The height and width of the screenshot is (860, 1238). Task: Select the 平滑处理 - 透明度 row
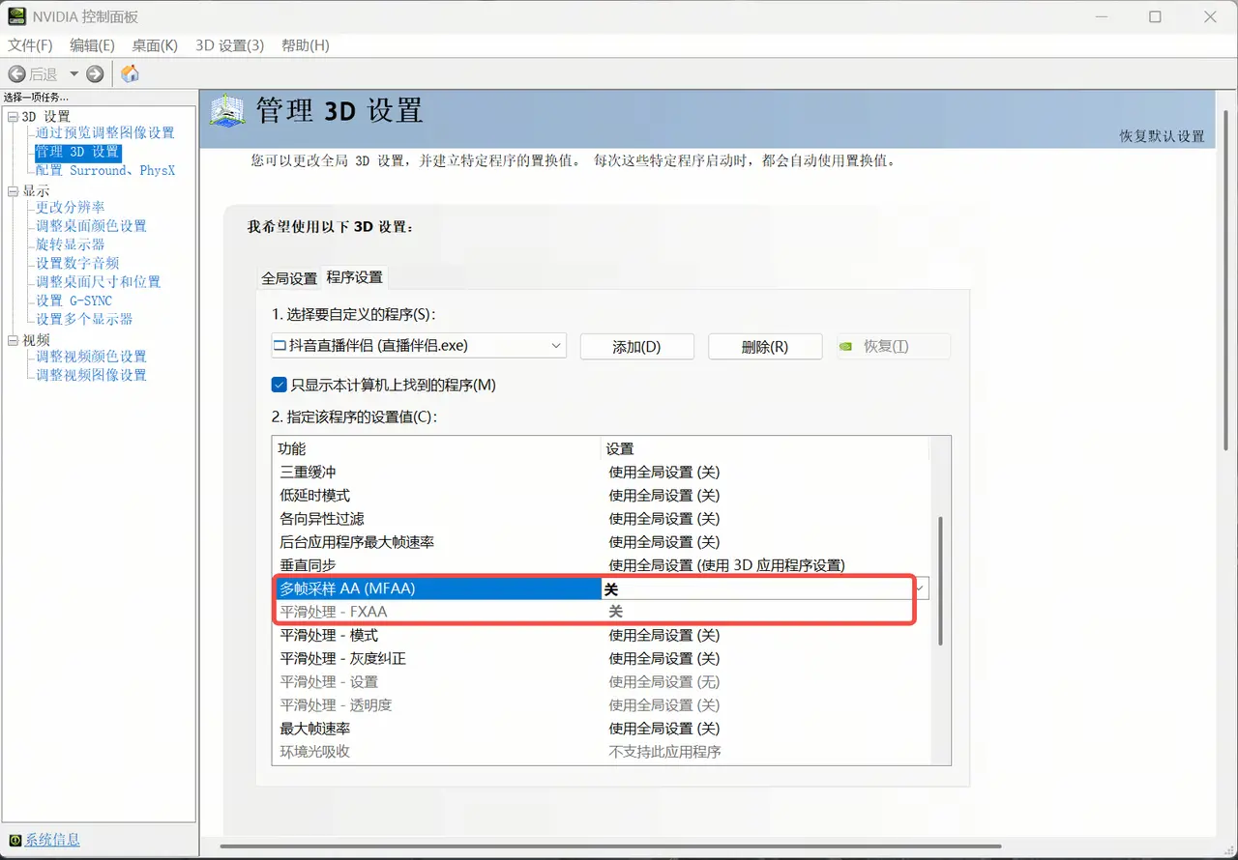click(601, 704)
